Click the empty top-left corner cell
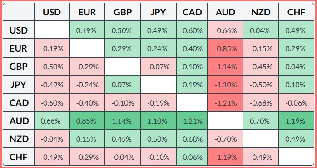This screenshot has height=168, width=317. 19,12
